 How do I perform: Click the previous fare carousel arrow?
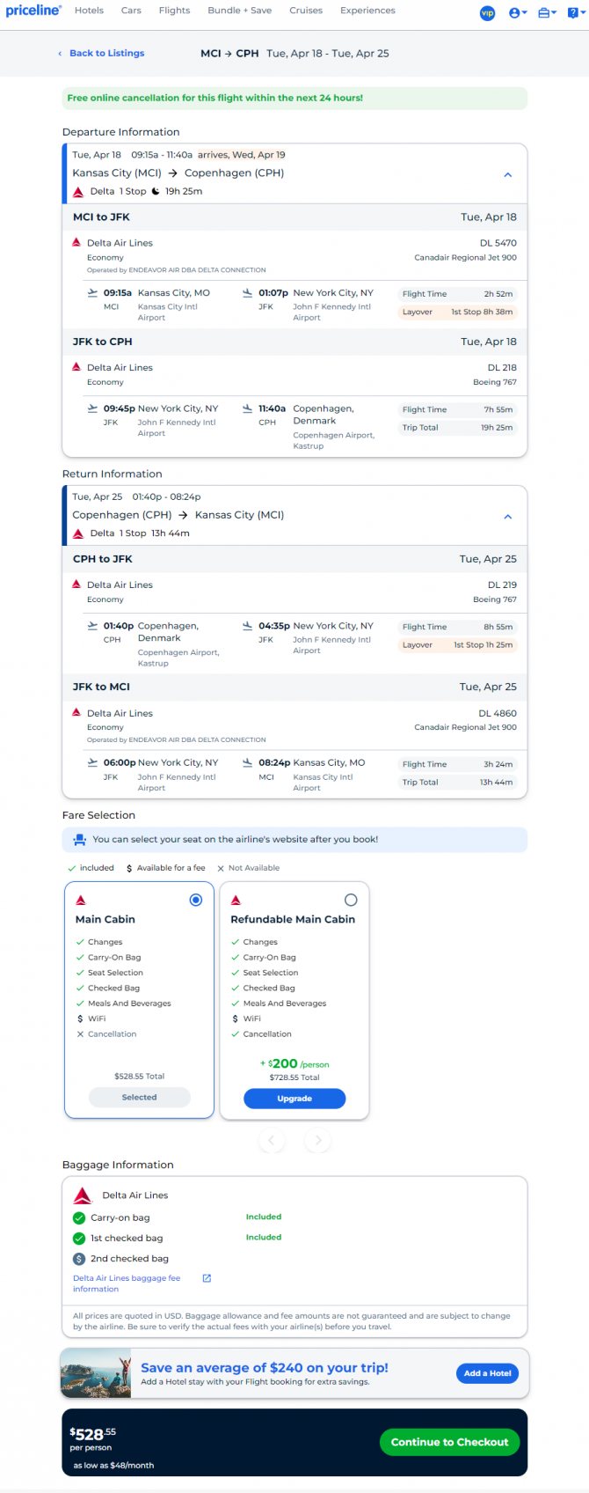click(x=272, y=1141)
